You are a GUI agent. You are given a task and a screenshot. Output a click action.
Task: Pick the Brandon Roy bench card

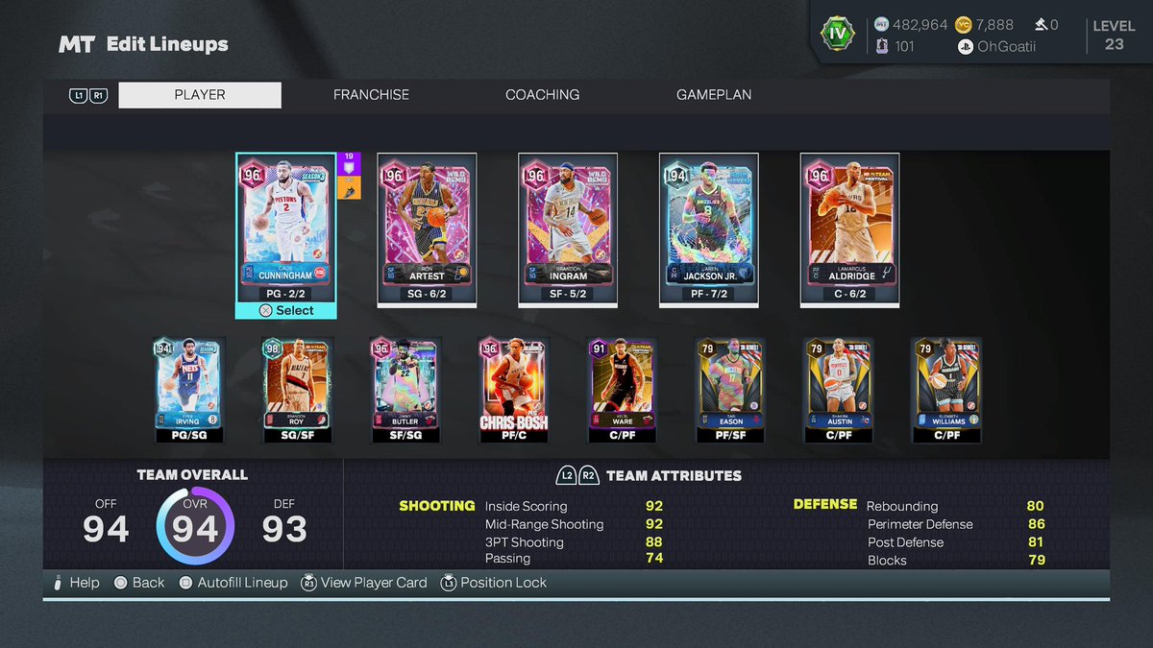297,390
